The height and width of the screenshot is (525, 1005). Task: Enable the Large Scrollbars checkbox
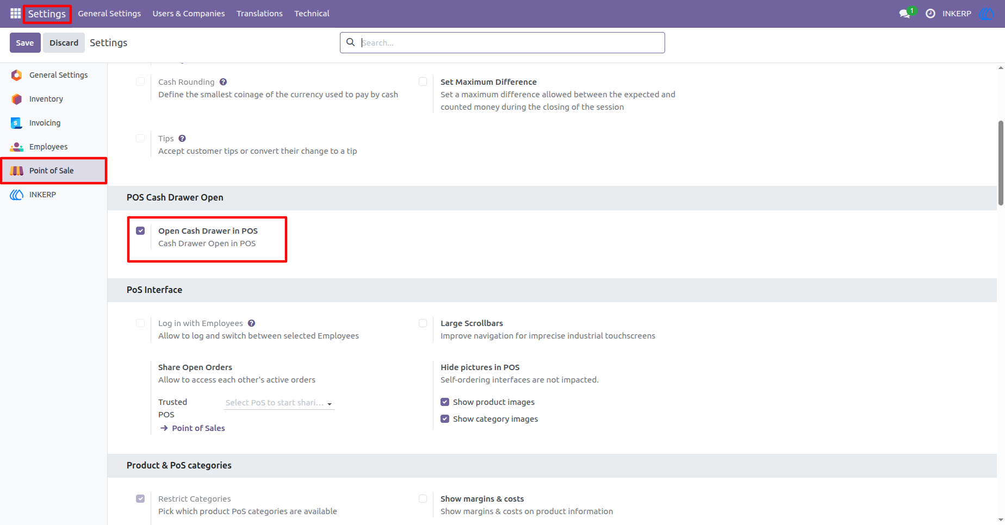pos(423,323)
